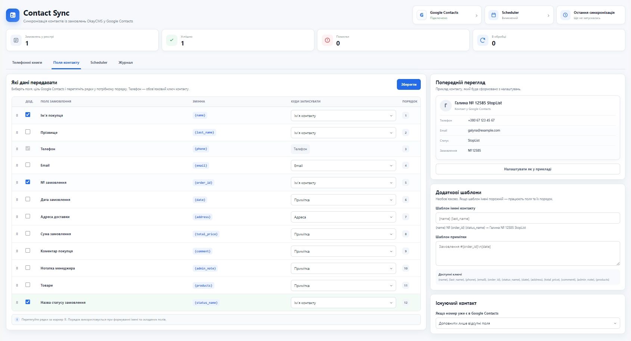Viewport: 631px width, 341px height.
Task: Enable the Дата замовлення checkbox
Action: click(28, 199)
